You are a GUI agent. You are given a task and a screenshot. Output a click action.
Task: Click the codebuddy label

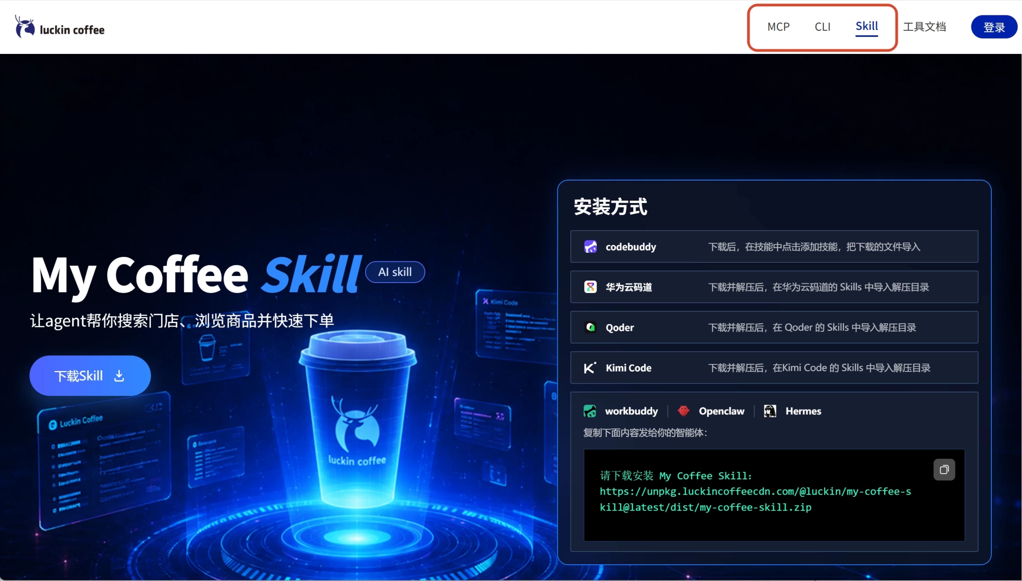(x=631, y=247)
